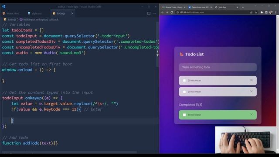279x157 pixels.
Task: Bookmark this page with the star icon
Action: tap(256, 12)
